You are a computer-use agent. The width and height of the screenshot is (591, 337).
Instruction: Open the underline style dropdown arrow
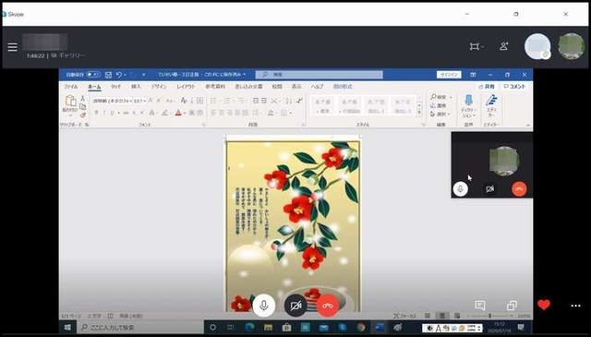click(x=118, y=113)
